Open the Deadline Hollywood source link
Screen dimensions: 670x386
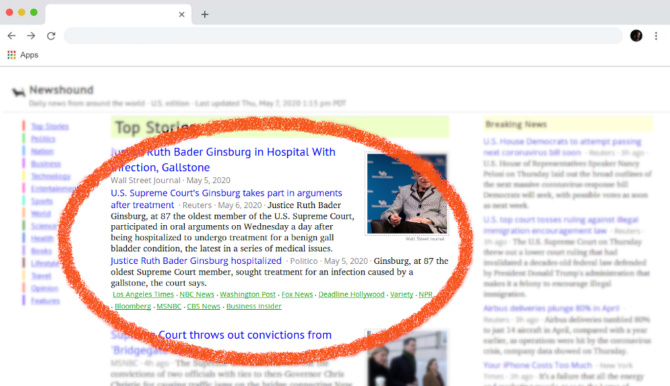point(351,295)
